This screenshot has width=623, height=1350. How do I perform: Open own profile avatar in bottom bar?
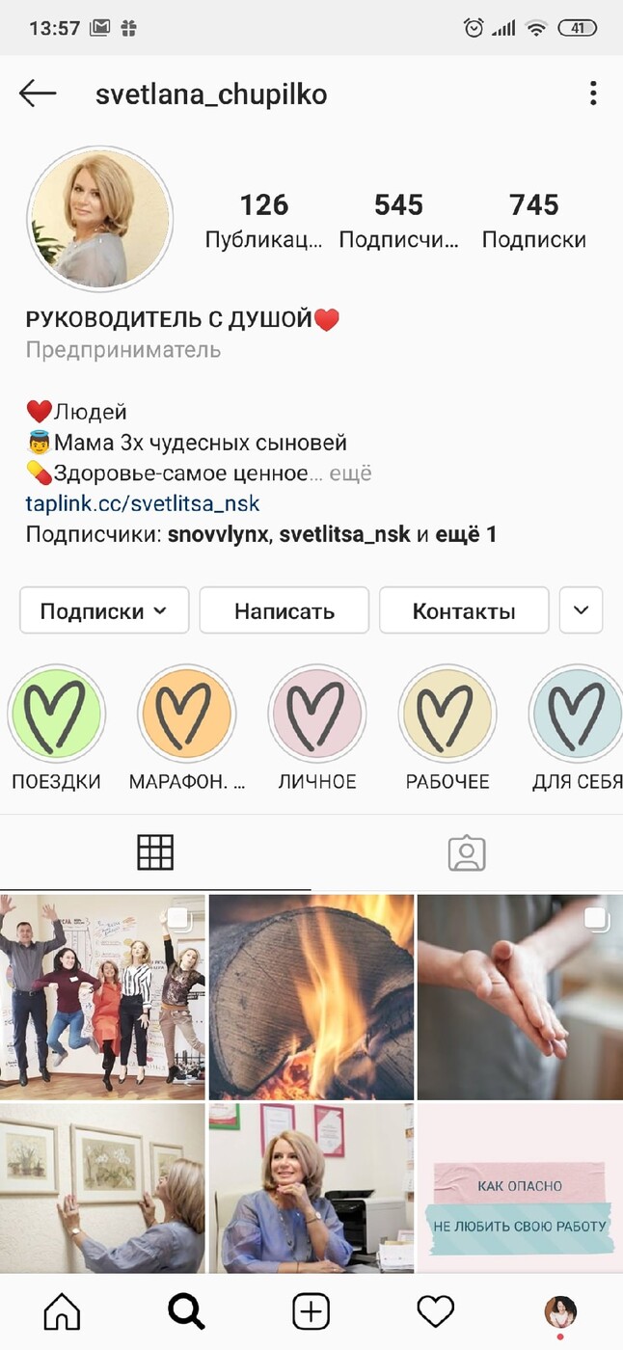[x=560, y=1311]
